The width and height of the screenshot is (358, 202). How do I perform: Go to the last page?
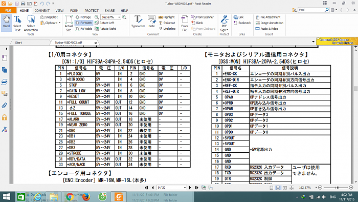click(x=196, y=188)
